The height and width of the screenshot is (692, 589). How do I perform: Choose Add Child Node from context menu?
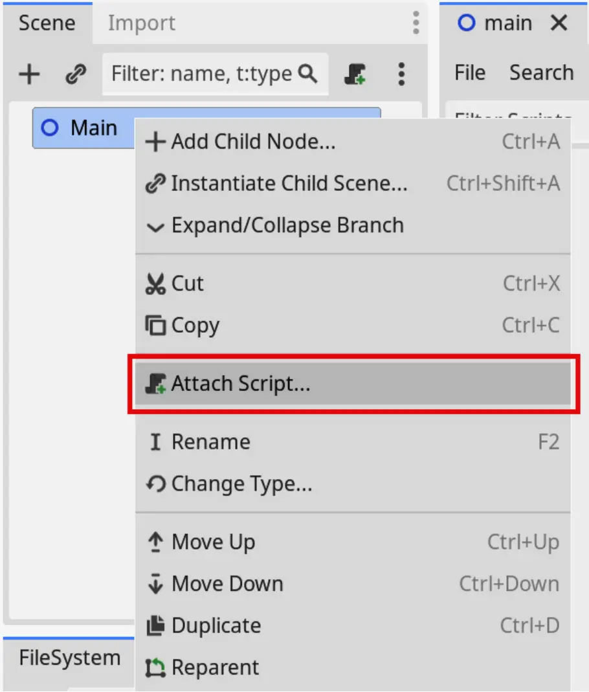tap(252, 141)
